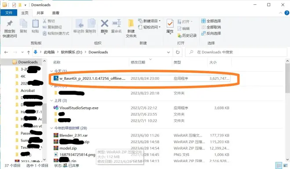This screenshot has width=290, height=169.
Task: Click Edit (编辑) in the open group
Action: (184, 28)
